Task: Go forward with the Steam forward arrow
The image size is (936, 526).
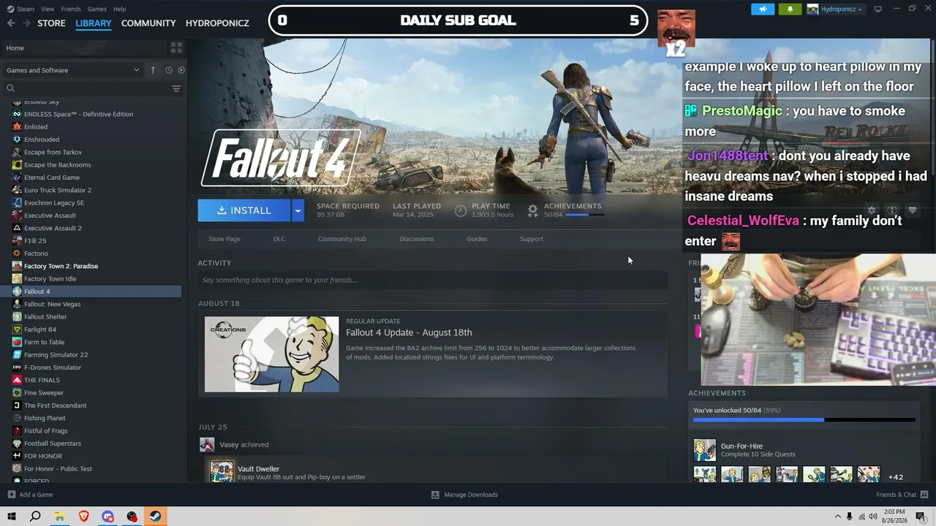Action: 27,23
